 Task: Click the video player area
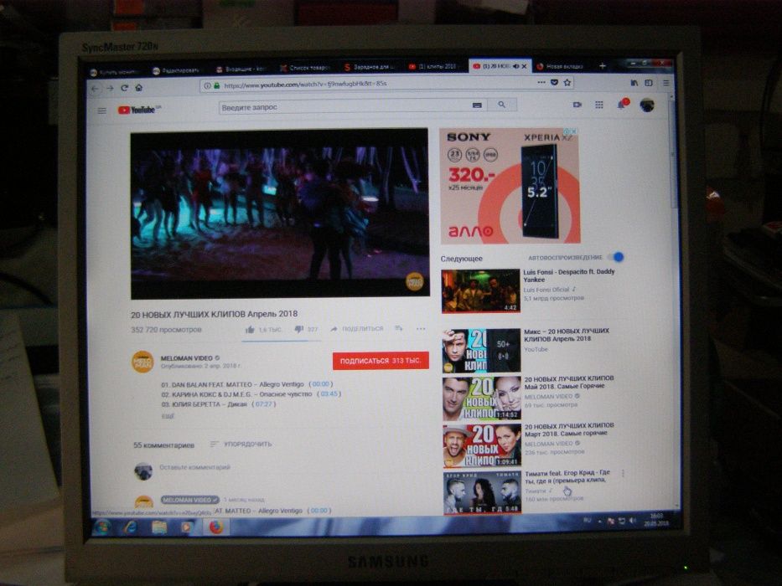280,213
